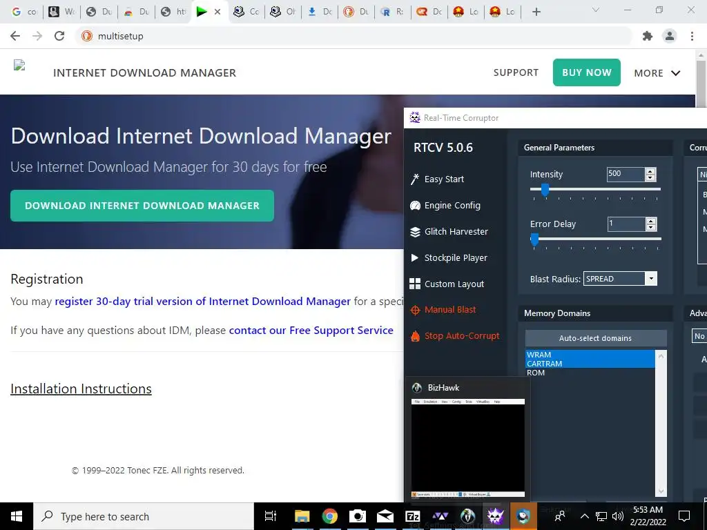Open a new browser tab
707x530 pixels.
536,12
